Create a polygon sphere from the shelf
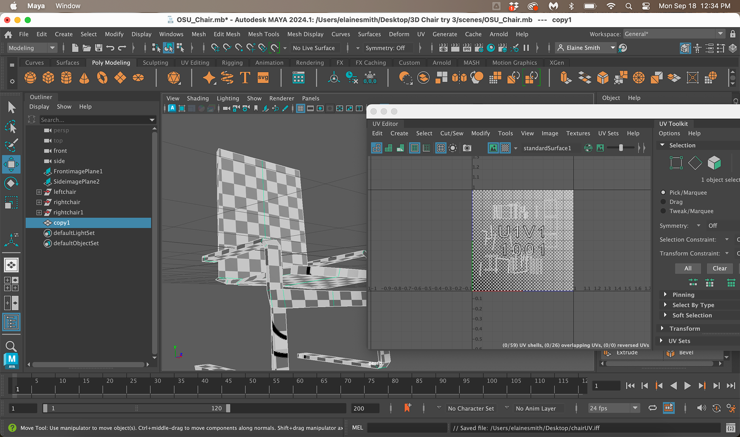Viewport: 740px width, 437px height. [30, 78]
